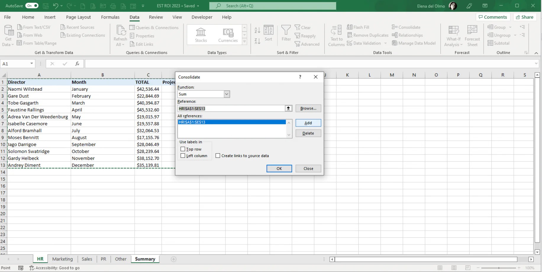Viewport: 542px width, 272px height.
Task: Select the Stocks data type
Action: pyautogui.click(x=201, y=34)
